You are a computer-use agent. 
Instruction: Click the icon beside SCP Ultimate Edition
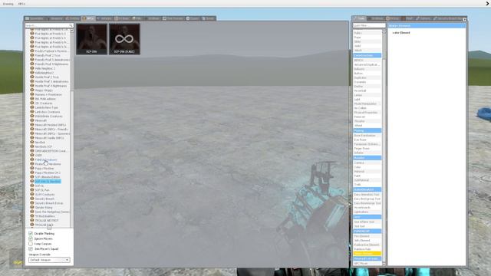[32, 177]
